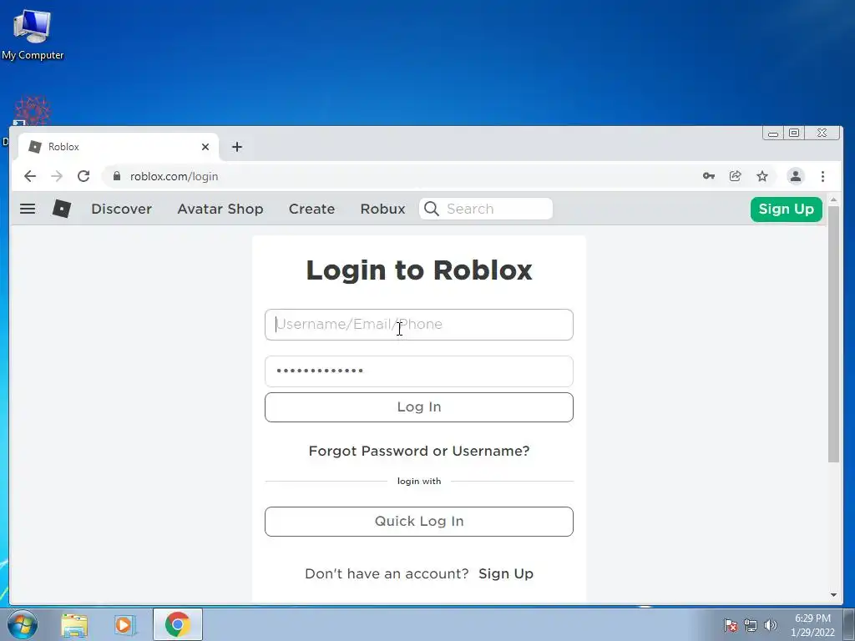Viewport: 855px width, 641px height.
Task: Open the Windows Start button
Action: pos(23,624)
